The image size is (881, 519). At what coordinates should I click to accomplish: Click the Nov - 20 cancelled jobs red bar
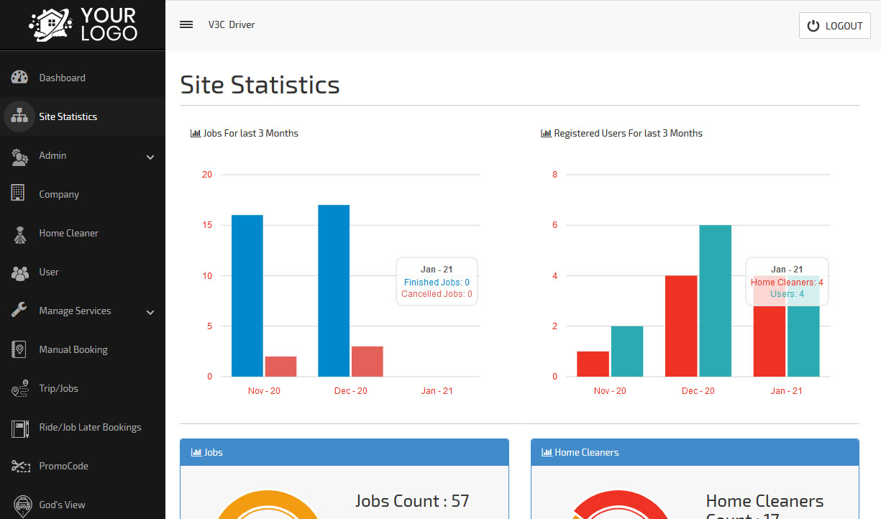pyautogui.click(x=280, y=367)
